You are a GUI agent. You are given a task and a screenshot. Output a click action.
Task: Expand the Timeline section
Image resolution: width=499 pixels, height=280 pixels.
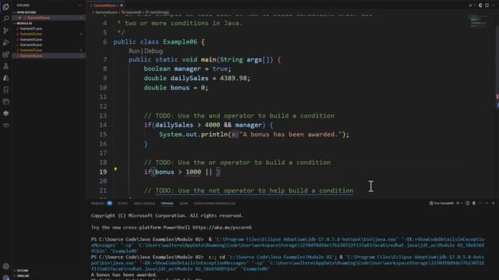pos(23,276)
